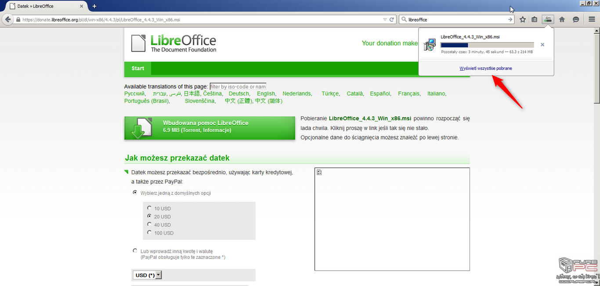This screenshot has height=286, width=600.
Task: Switch translation to 日本語
Action: pos(192,93)
